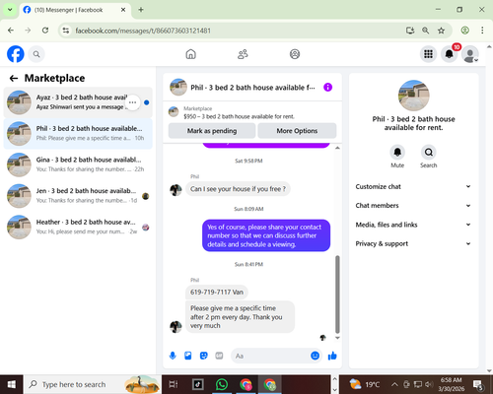Viewport: 493px width, 394px height.
Task: Close the Messenger tab
Action: point(123,10)
